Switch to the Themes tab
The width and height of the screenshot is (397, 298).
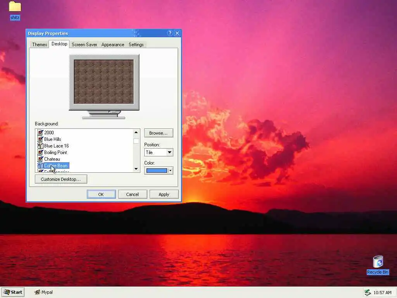(x=40, y=45)
